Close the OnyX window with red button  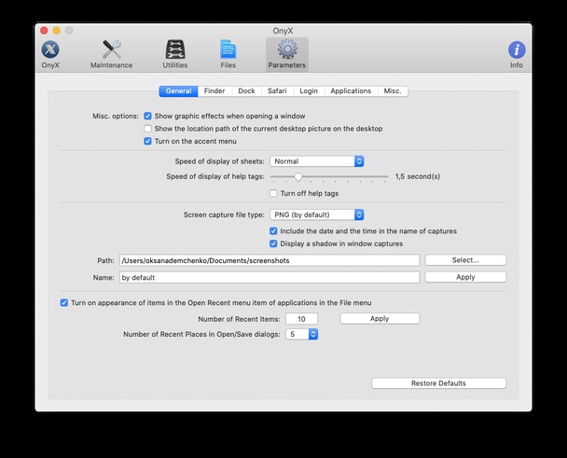click(44, 31)
